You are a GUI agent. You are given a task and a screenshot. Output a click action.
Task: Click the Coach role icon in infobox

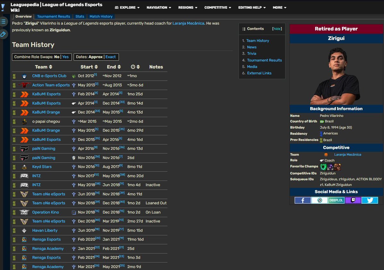tap(322, 161)
